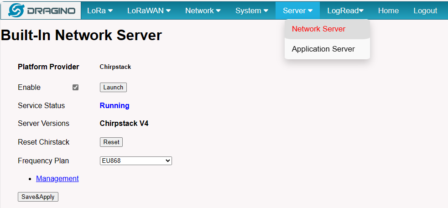Go to the Home page
448x208 pixels.
point(388,10)
